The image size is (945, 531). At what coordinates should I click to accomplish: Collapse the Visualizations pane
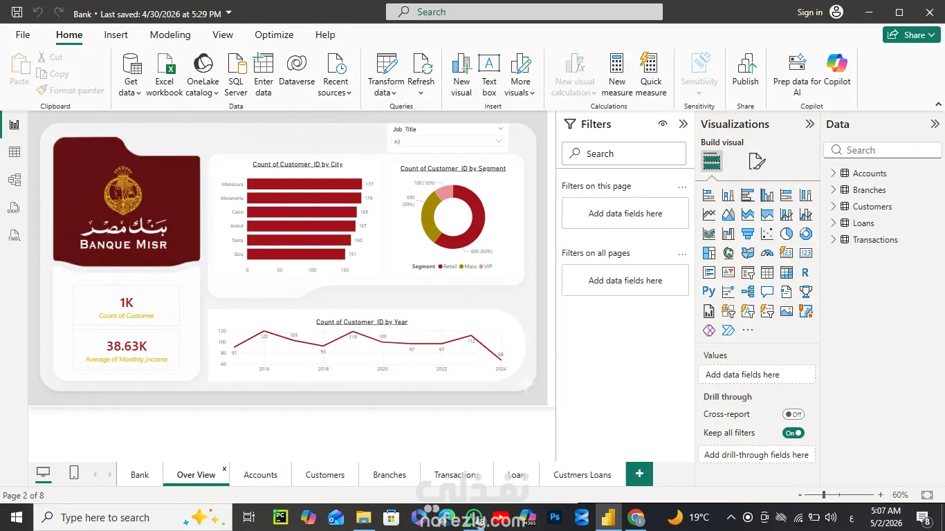pos(809,124)
